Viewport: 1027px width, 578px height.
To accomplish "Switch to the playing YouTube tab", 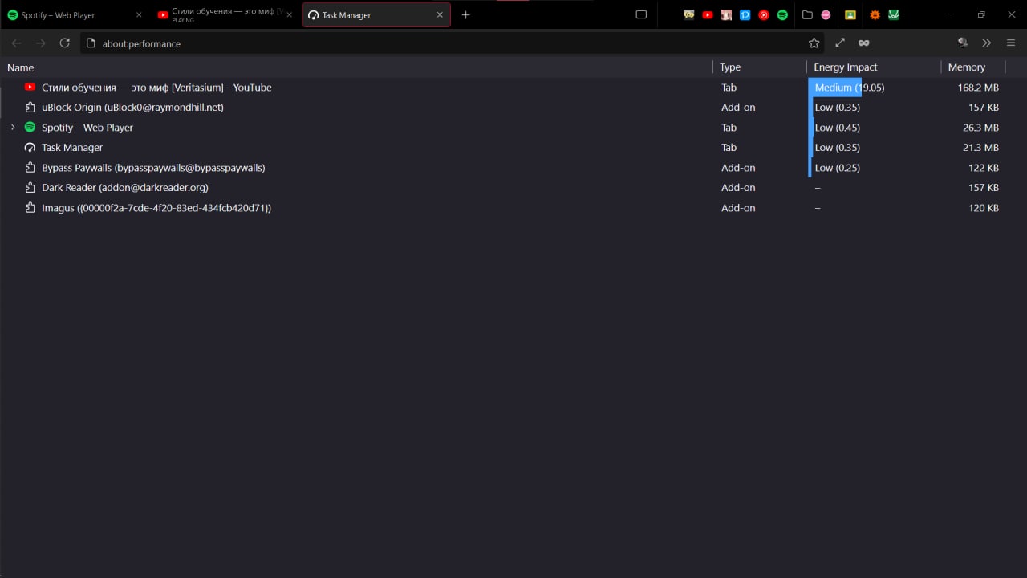I will pos(226,14).
